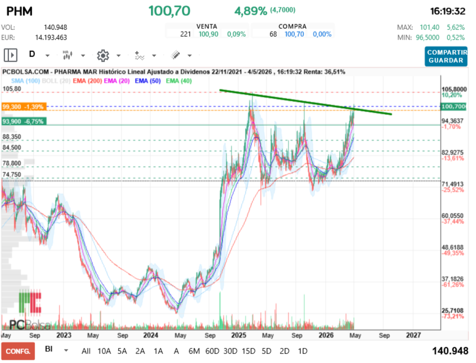Select the 15D time range
This screenshot has height=363, width=476.
click(x=248, y=351)
